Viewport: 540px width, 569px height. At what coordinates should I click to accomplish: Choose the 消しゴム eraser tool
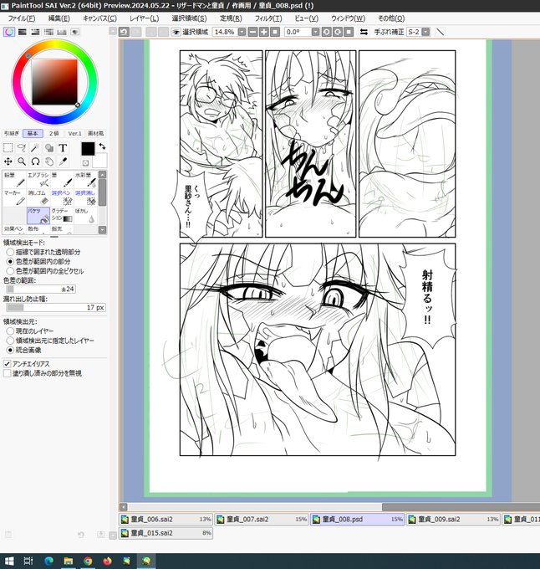[x=38, y=197]
